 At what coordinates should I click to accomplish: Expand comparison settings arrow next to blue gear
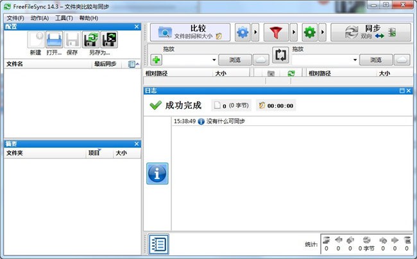[x=255, y=33]
